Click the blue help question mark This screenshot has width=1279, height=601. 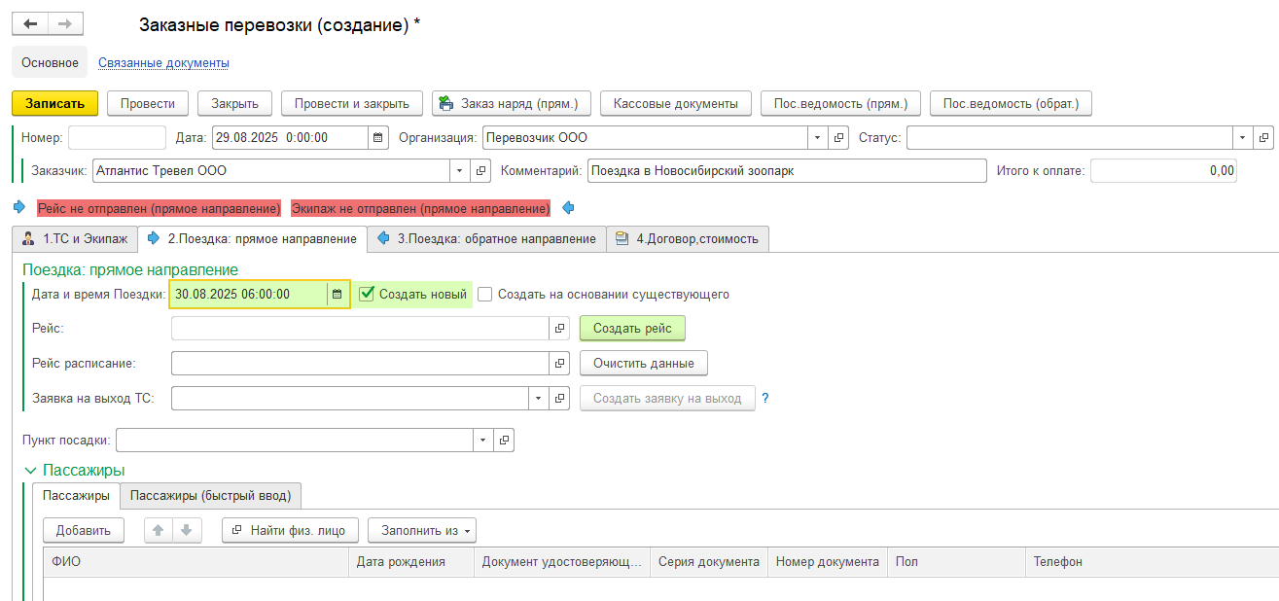tap(765, 398)
